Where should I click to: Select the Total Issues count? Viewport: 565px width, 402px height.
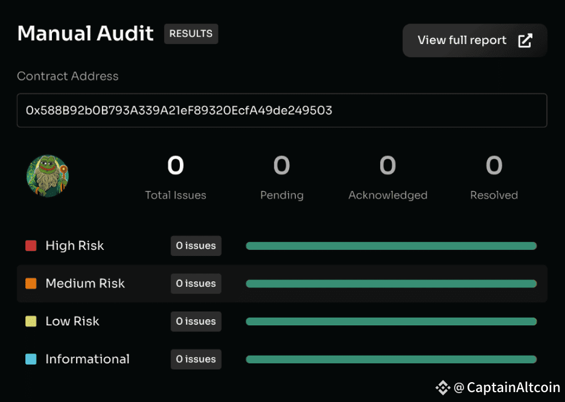coord(175,165)
